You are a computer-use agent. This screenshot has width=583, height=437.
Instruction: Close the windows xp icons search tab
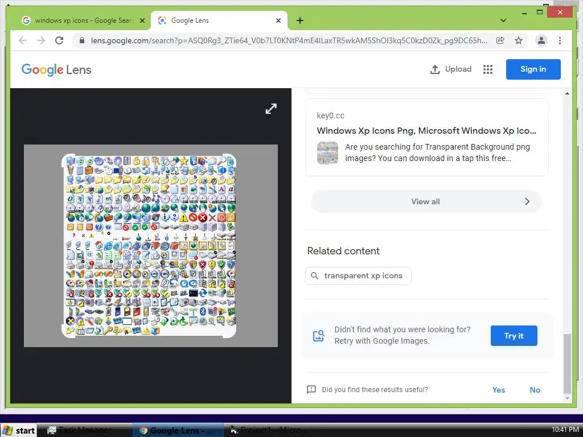pos(142,20)
